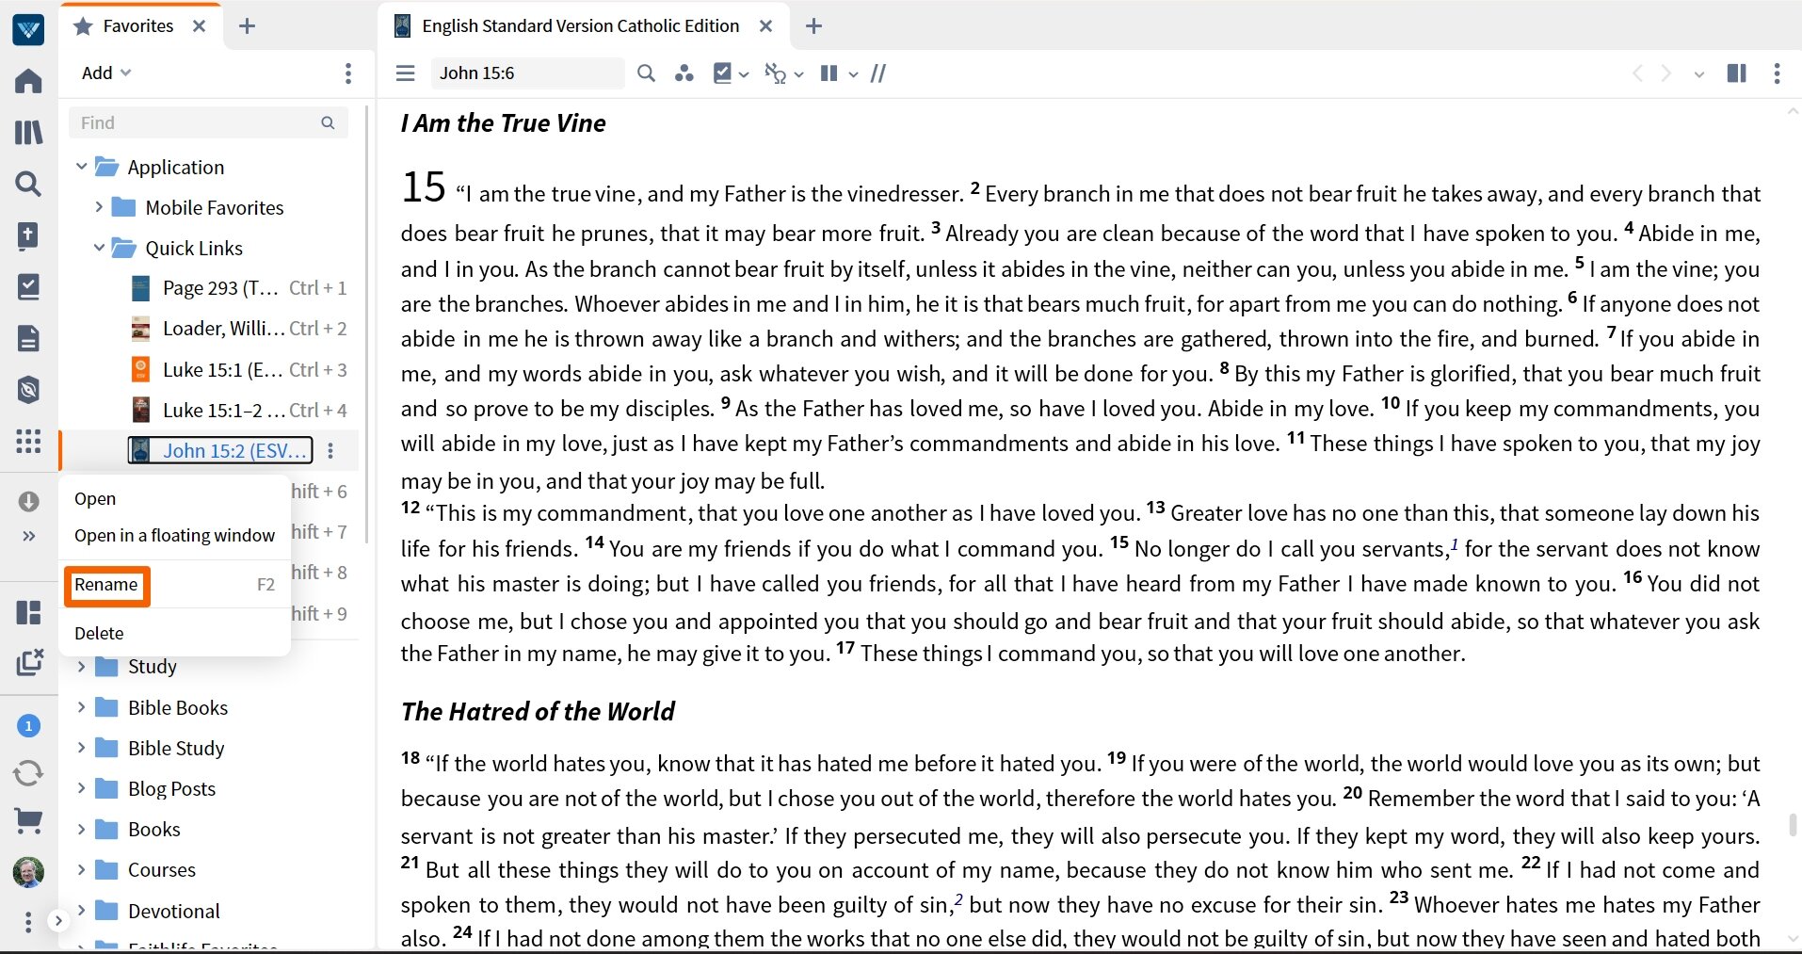Click the Sync circular arrows icon
Screen dimensions: 1802x954
point(28,773)
